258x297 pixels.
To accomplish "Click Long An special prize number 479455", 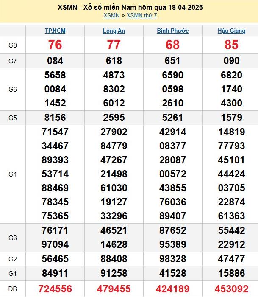I will (114, 289).
